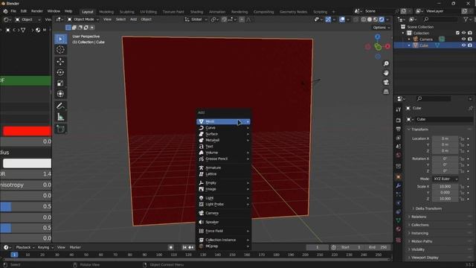Uncheck Collection exclude checkbox in outliner
Screen dimensions: 476x268
457,33
